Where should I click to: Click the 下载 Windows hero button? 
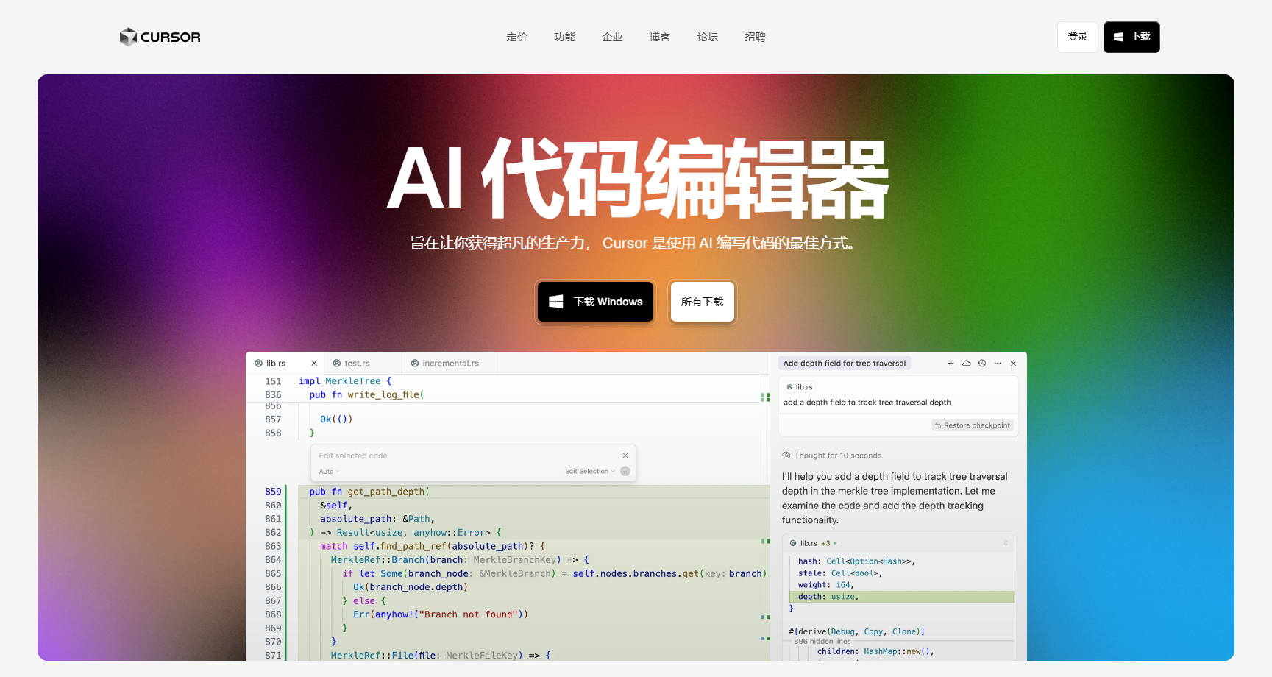tap(596, 302)
